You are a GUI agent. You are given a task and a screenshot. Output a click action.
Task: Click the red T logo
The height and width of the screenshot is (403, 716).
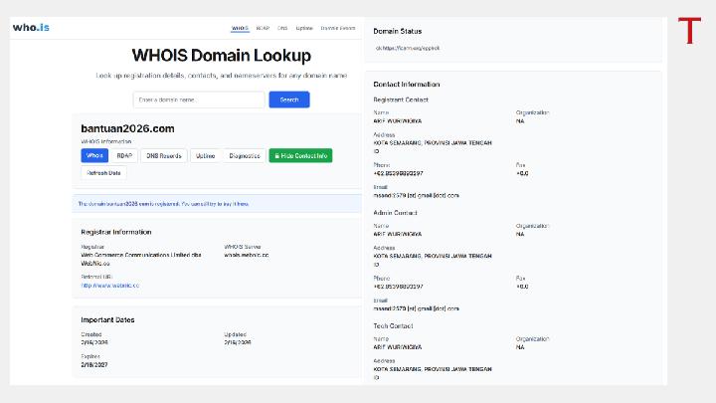[x=689, y=31]
